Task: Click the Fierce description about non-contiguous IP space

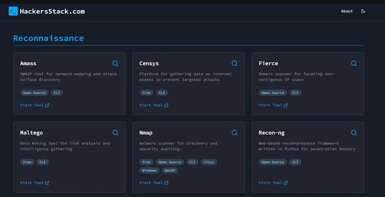Action: click(296, 77)
